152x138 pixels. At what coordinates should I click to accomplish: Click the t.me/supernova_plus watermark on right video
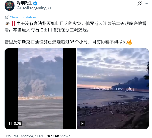coord(113,89)
